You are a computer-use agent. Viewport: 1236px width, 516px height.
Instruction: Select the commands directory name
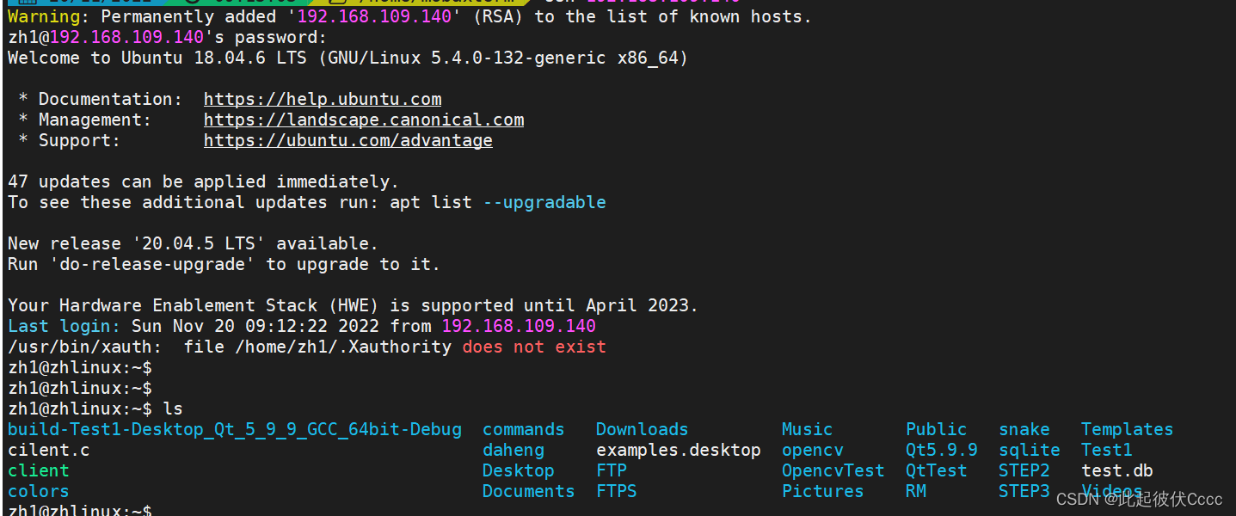pos(524,429)
